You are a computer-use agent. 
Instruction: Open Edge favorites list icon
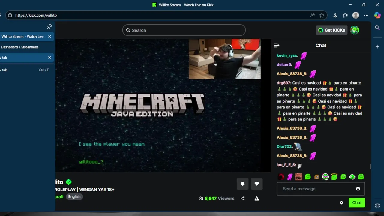345,15
